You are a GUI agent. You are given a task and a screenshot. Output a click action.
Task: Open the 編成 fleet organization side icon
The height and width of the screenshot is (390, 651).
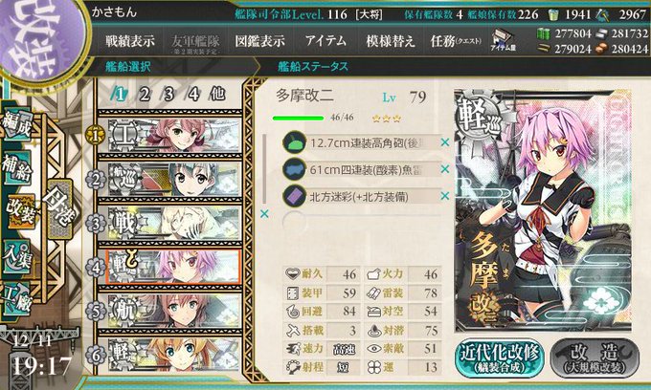(x=16, y=124)
